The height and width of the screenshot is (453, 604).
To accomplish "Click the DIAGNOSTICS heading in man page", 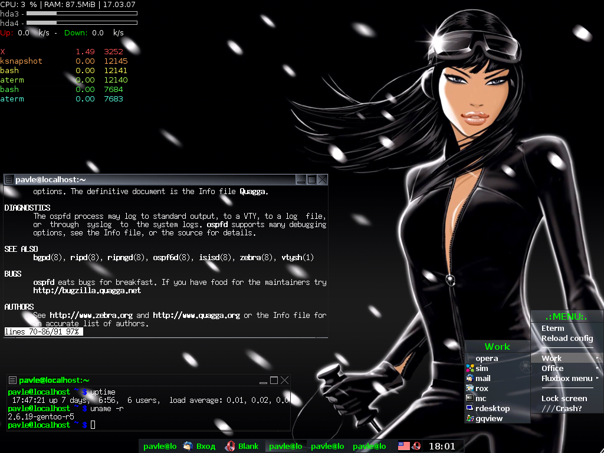I will tap(27, 208).
